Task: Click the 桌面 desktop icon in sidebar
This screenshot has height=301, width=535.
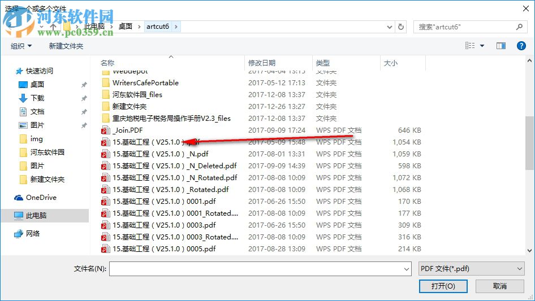Action: (x=23, y=85)
